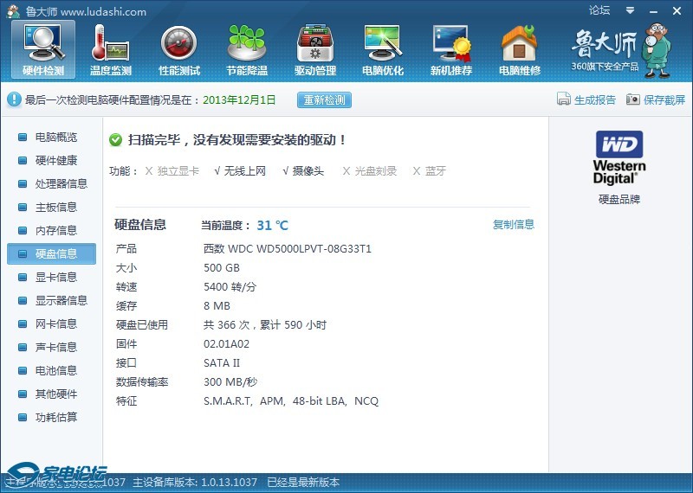Click the 摄像头 feature indicator

(x=303, y=171)
